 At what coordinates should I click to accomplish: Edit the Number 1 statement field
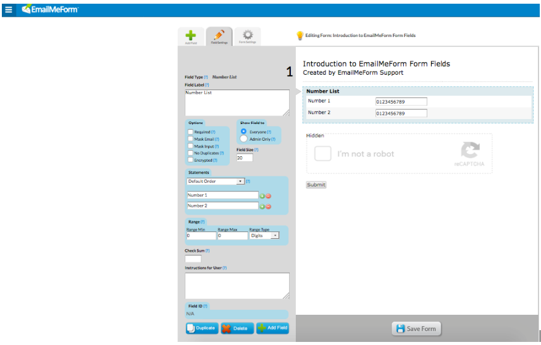[222, 195]
